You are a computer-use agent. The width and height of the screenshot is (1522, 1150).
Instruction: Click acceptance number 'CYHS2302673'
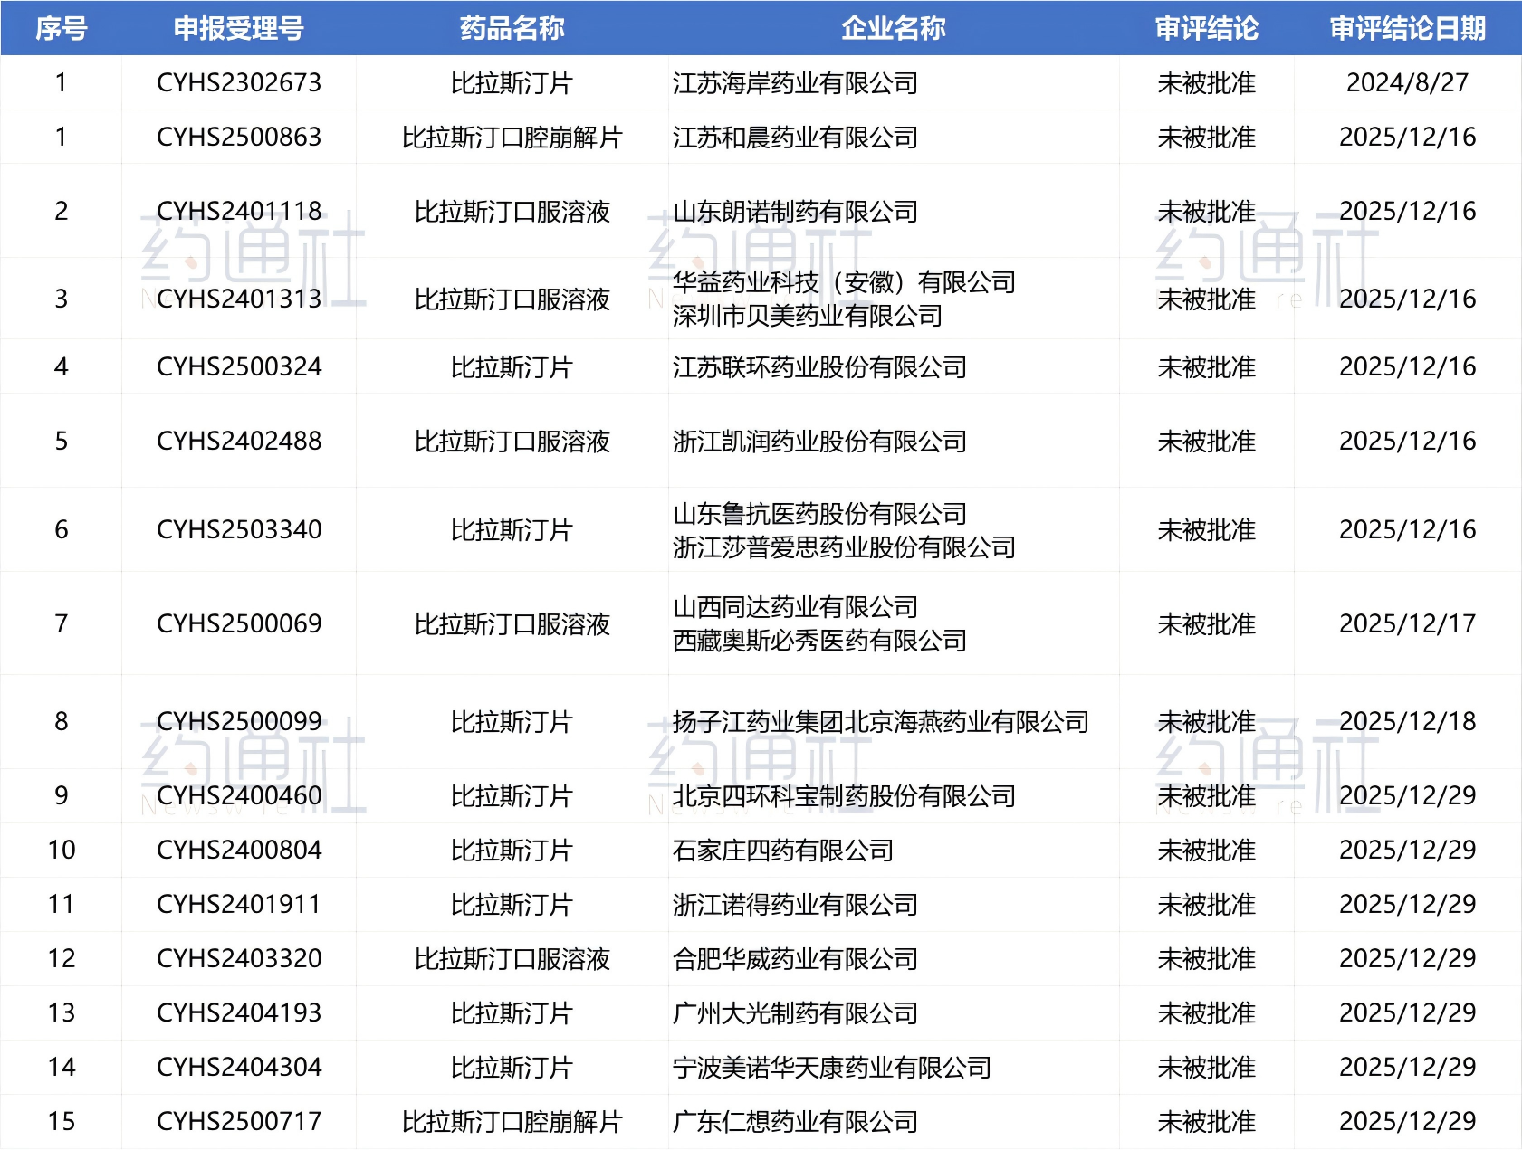239,83
